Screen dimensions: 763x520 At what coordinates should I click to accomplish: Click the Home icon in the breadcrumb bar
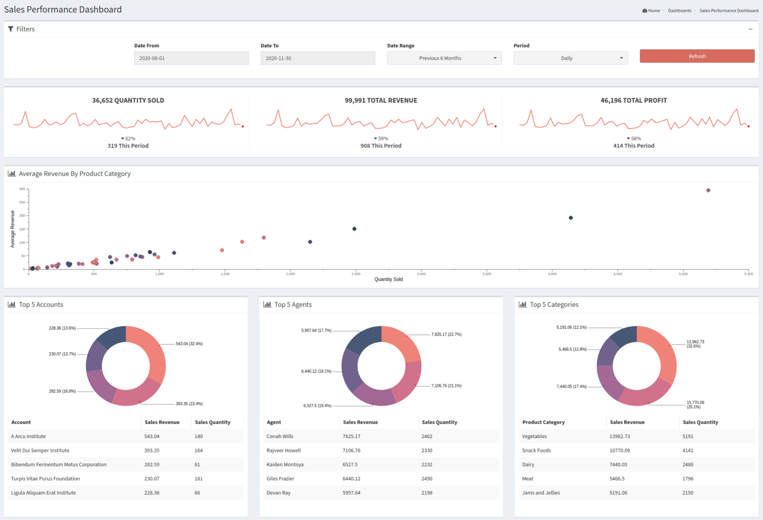click(644, 10)
